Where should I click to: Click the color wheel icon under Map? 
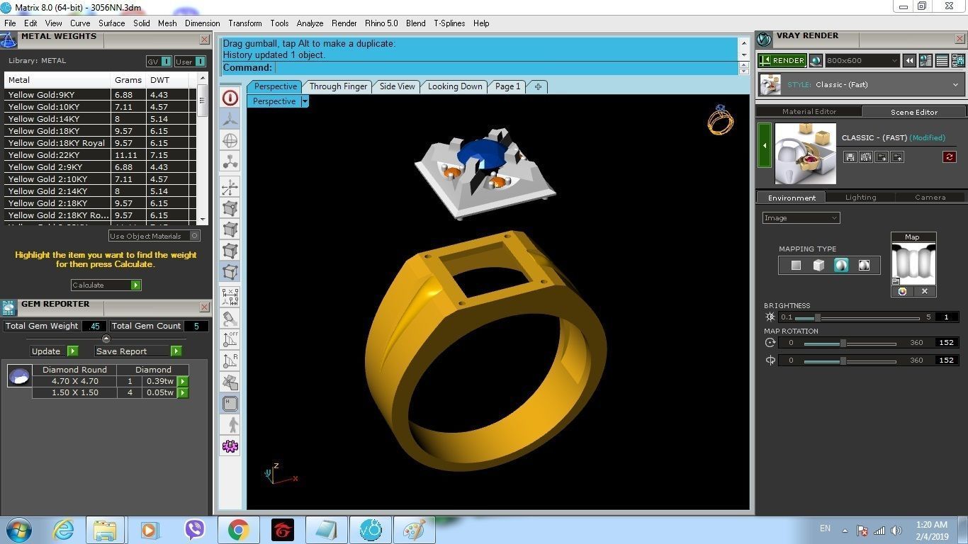point(902,291)
